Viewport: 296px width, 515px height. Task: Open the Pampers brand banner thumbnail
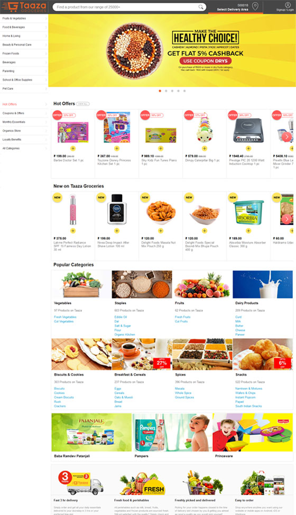pos(172,432)
